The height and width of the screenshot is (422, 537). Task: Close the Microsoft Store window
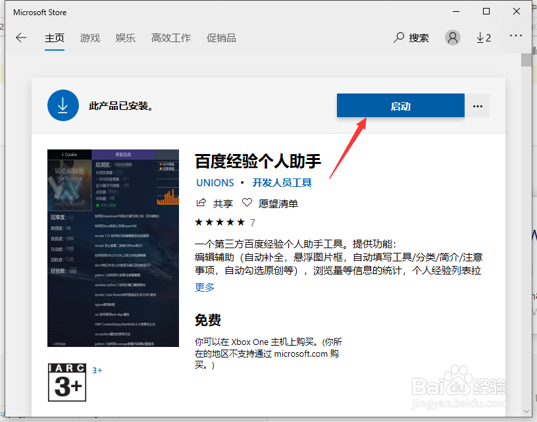(517, 12)
